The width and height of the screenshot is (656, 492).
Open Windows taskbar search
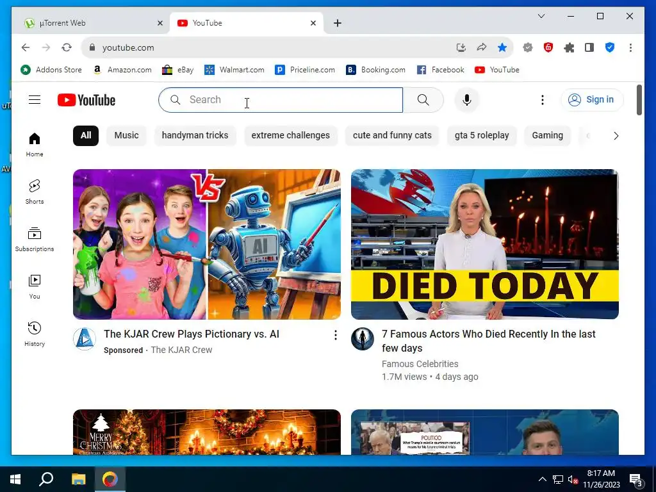click(x=46, y=479)
